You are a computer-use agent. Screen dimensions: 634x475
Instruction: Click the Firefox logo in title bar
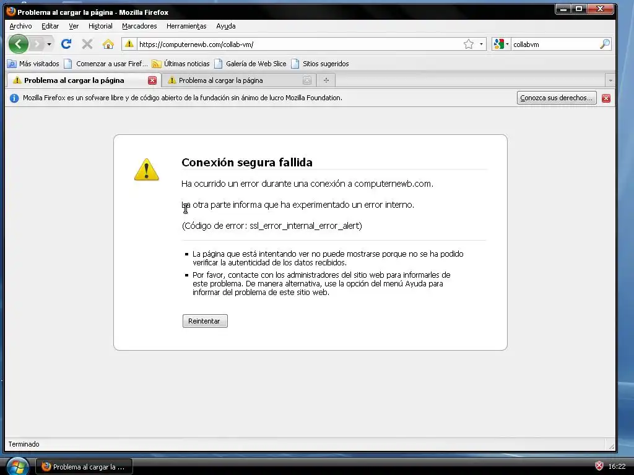click(x=11, y=11)
